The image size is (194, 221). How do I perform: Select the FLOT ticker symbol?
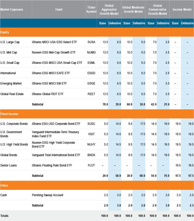[91, 165]
